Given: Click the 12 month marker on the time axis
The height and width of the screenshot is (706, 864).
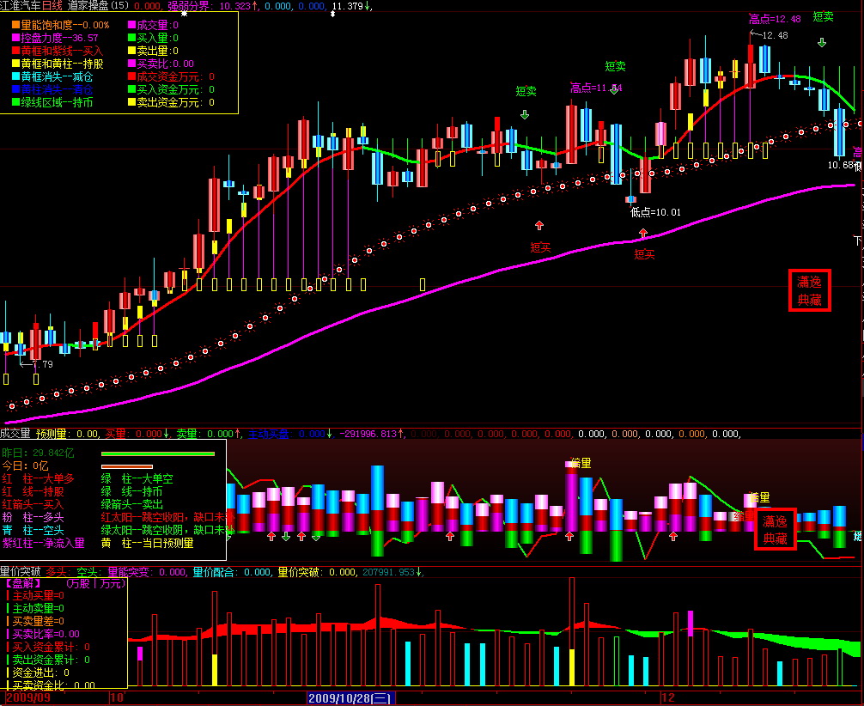Looking at the screenshot, I should (668, 698).
